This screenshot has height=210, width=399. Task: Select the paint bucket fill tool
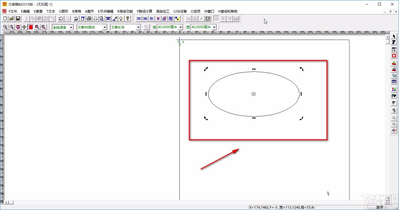pyautogui.click(x=394, y=96)
